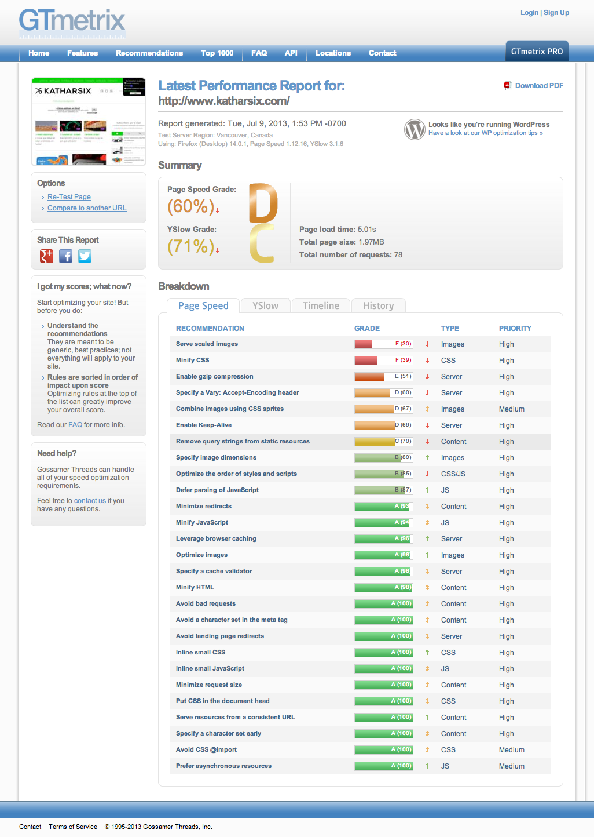Expand the Serve scaled images recommendation
Image resolution: width=594 pixels, height=837 pixels.
point(360,344)
